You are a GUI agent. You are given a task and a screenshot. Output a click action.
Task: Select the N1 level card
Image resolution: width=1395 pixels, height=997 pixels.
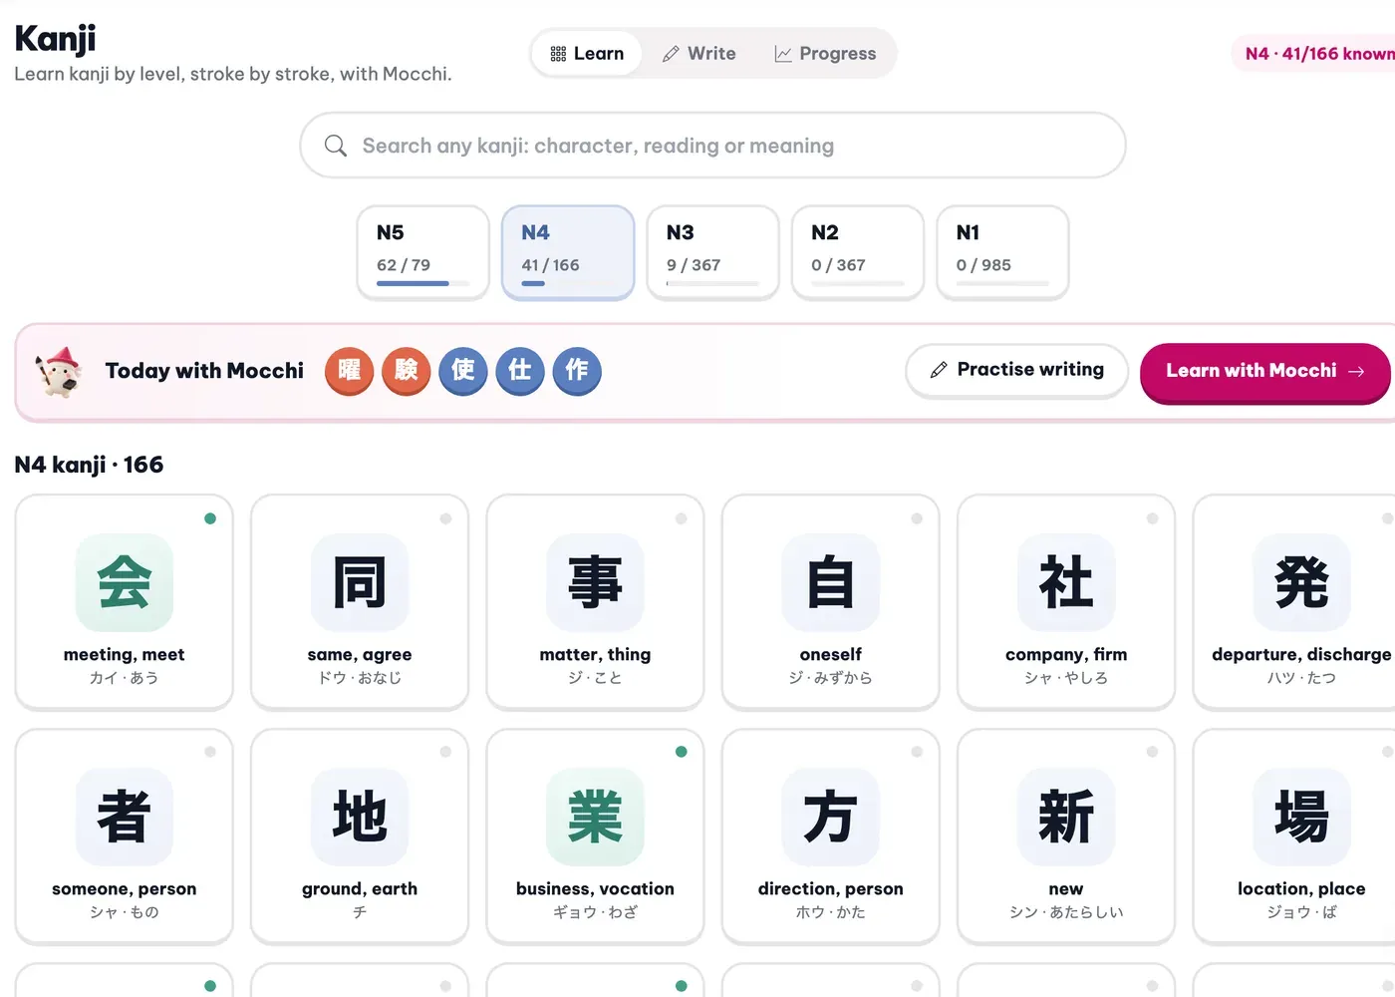pos(1002,252)
